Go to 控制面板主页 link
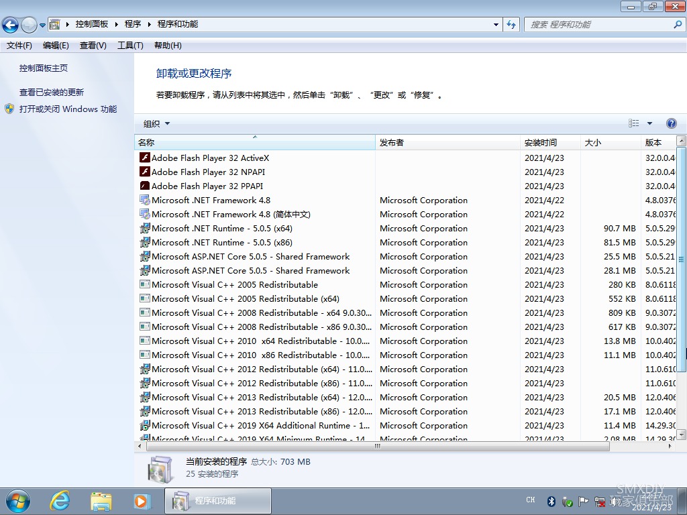Screen dimensions: 687x515 [44, 68]
